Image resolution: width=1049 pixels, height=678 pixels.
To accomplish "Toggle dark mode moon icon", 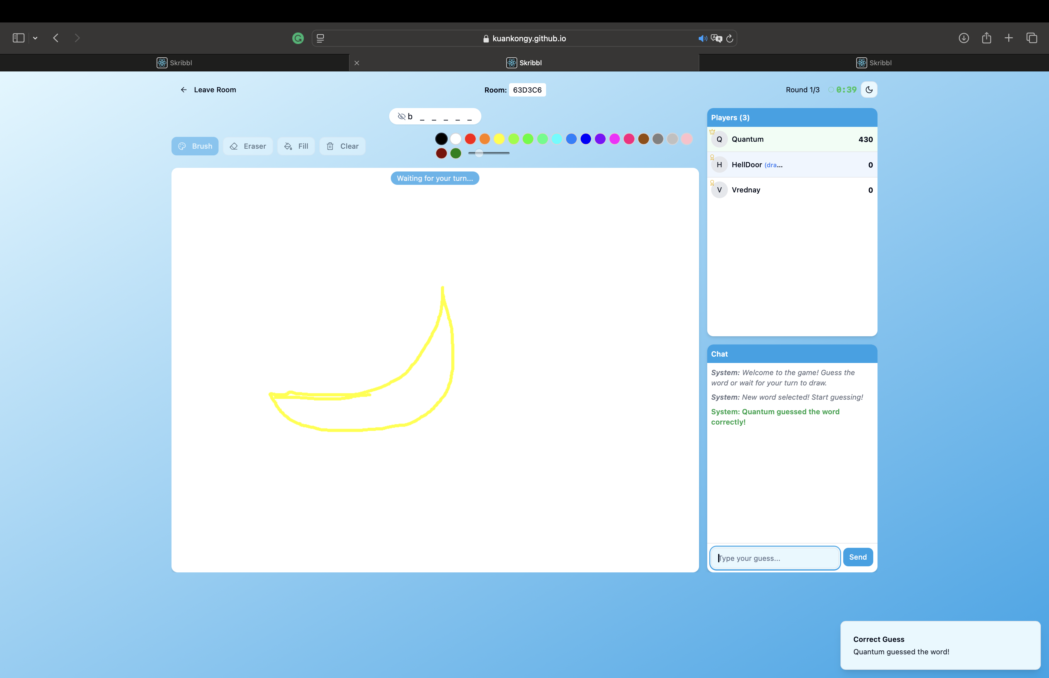I will (x=868, y=90).
